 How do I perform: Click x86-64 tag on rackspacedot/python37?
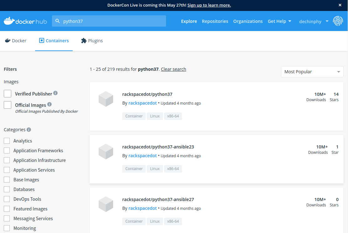coord(173,116)
